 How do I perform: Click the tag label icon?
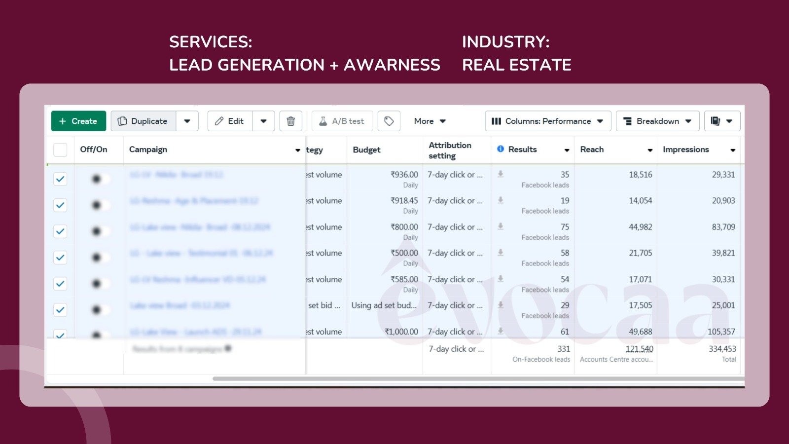pos(389,121)
